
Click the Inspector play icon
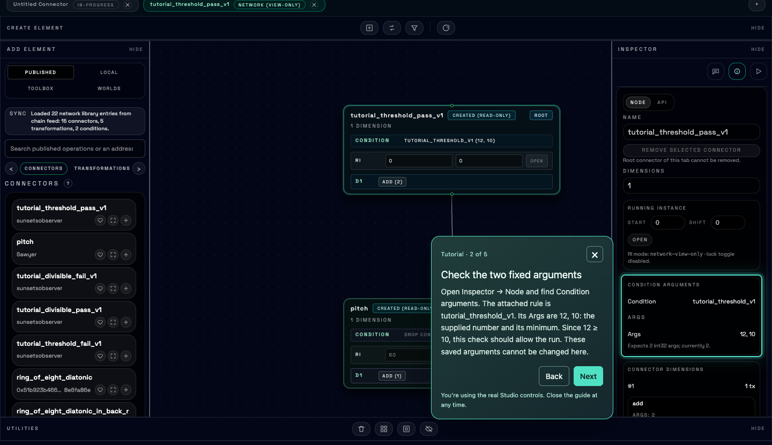click(x=759, y=71)
